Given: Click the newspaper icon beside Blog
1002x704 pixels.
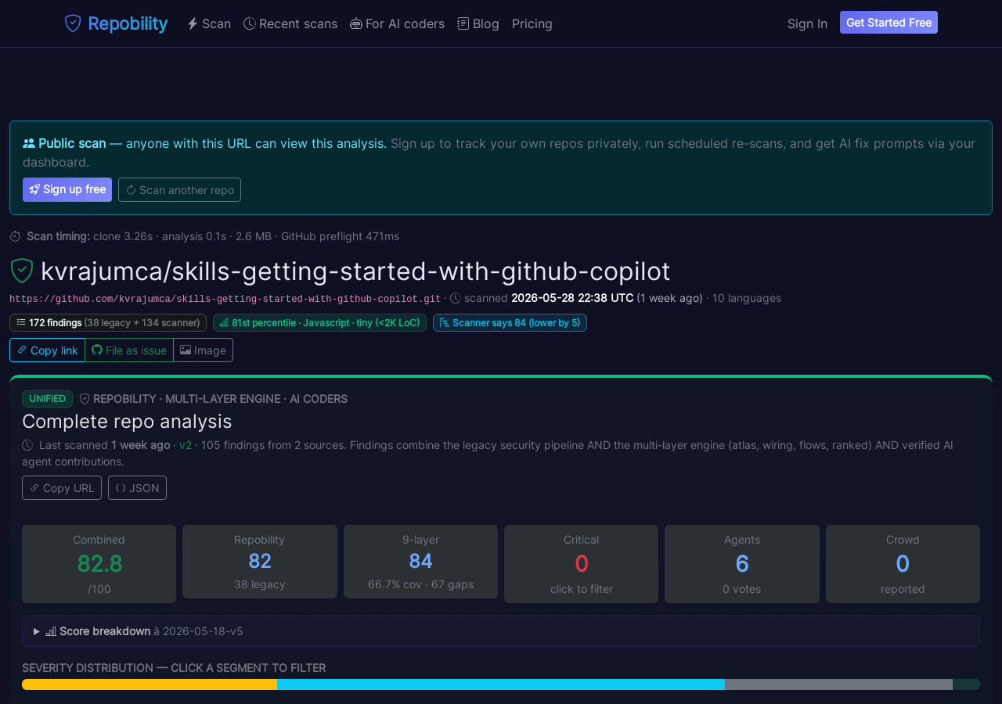Looking at the screenshot, I should point(463,23).
